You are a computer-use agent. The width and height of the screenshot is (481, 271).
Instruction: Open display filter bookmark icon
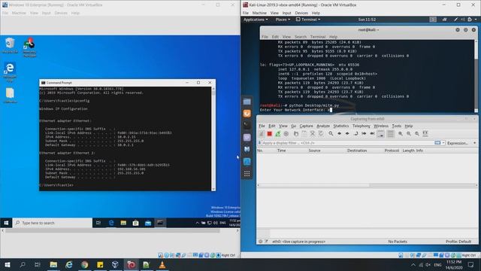click(259, 143)
